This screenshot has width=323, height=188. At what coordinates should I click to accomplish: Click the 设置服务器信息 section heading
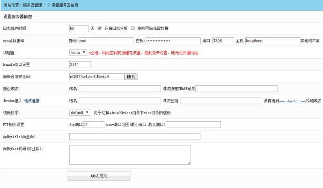17,17
